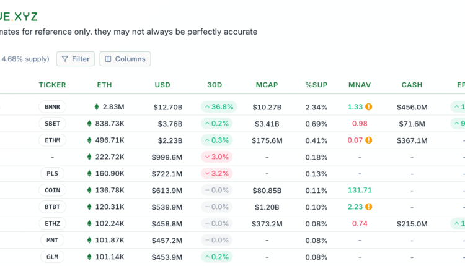465x266 pixels.
Task: Click the funnel icon on the Filter button
Action: click(x=64, y=59)
